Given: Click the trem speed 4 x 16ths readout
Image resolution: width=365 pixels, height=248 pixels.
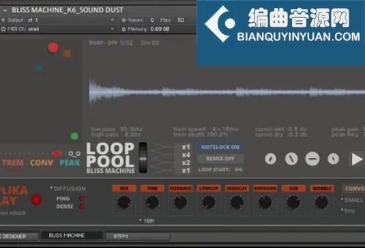Looking at the screenshot, I should (x=205, y=129).
